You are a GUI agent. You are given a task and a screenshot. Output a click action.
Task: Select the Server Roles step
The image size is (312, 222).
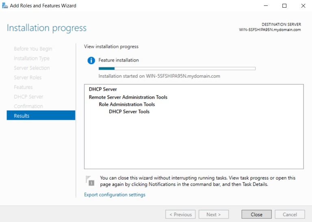tap(28, 77)
